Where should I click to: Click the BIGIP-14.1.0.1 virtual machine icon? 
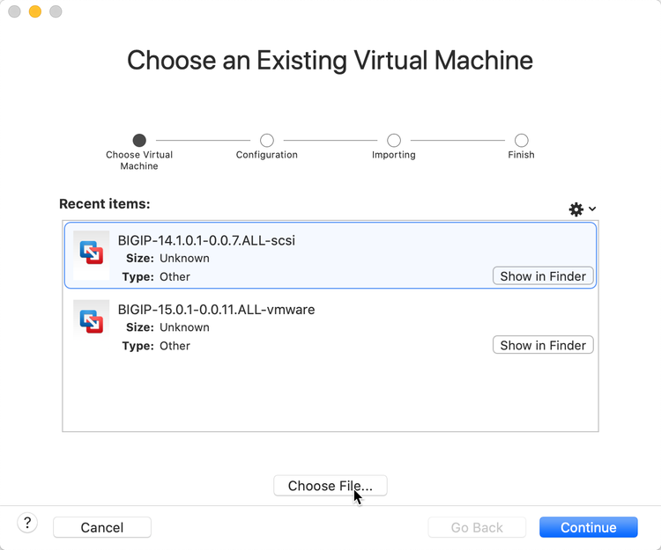click(x=92, y=254)
